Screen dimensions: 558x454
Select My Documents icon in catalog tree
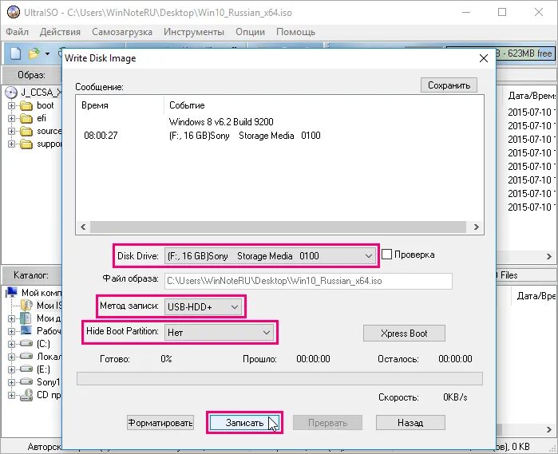pos(26,318)
